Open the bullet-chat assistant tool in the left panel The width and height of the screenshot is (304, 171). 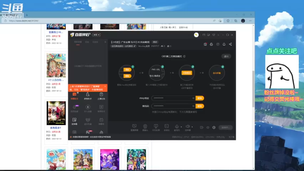[x=74, y=96]
